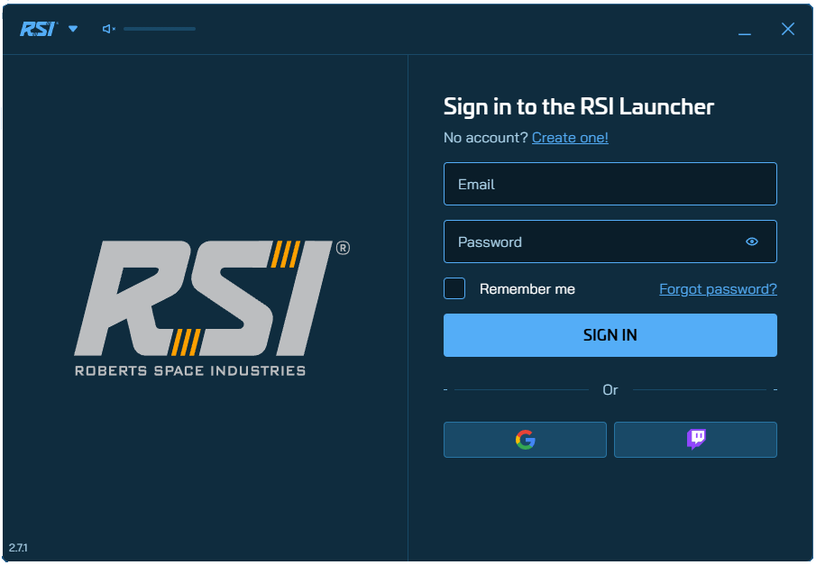This screenshot has height=565, width=816.
Task: Close the RSI Launcher window
Action: (787, 29)
